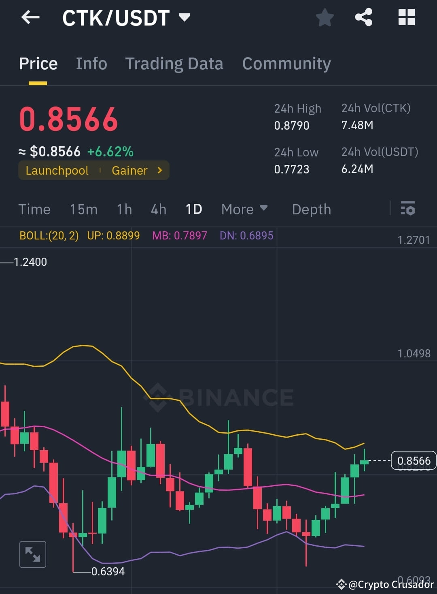Open the markets grid icon

point(406,17)
